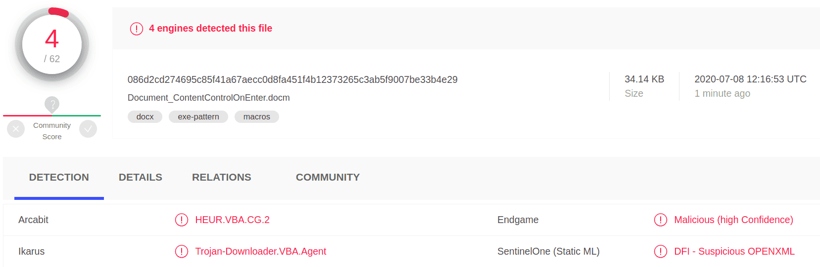Image resolution: width=820 pixels, height=267 pixels.
Task: Click the warning icon next to HEUR.VBA.CG.2
Action: (x=182, y=220)
